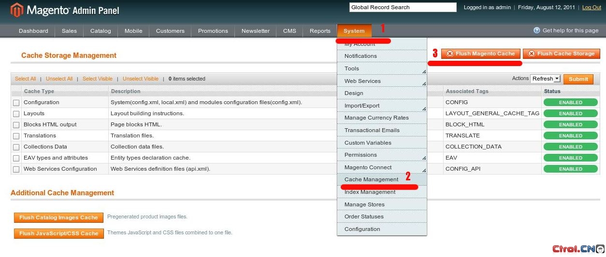The width and height of the screenshot is (606, 257).
Task: Click the Log Out link
Action: tap(592, 7)
